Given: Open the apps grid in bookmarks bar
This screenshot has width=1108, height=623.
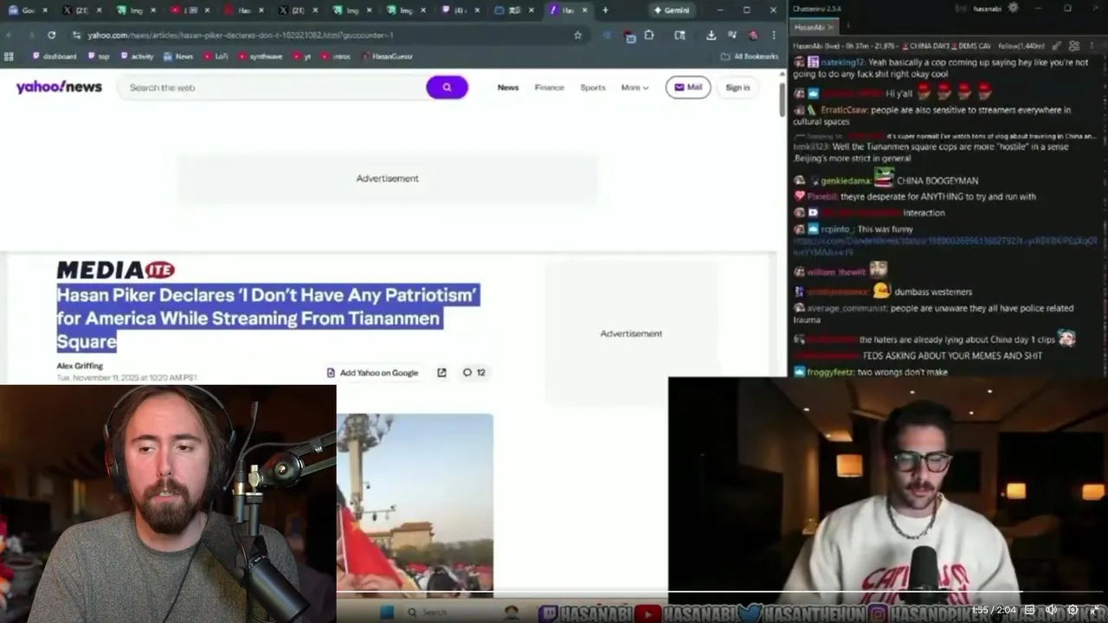Looking at the screenshot, I should coord(9,56).
